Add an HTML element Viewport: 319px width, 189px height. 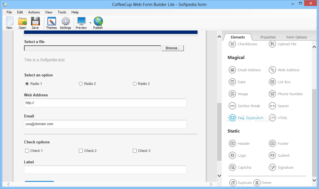278,118
